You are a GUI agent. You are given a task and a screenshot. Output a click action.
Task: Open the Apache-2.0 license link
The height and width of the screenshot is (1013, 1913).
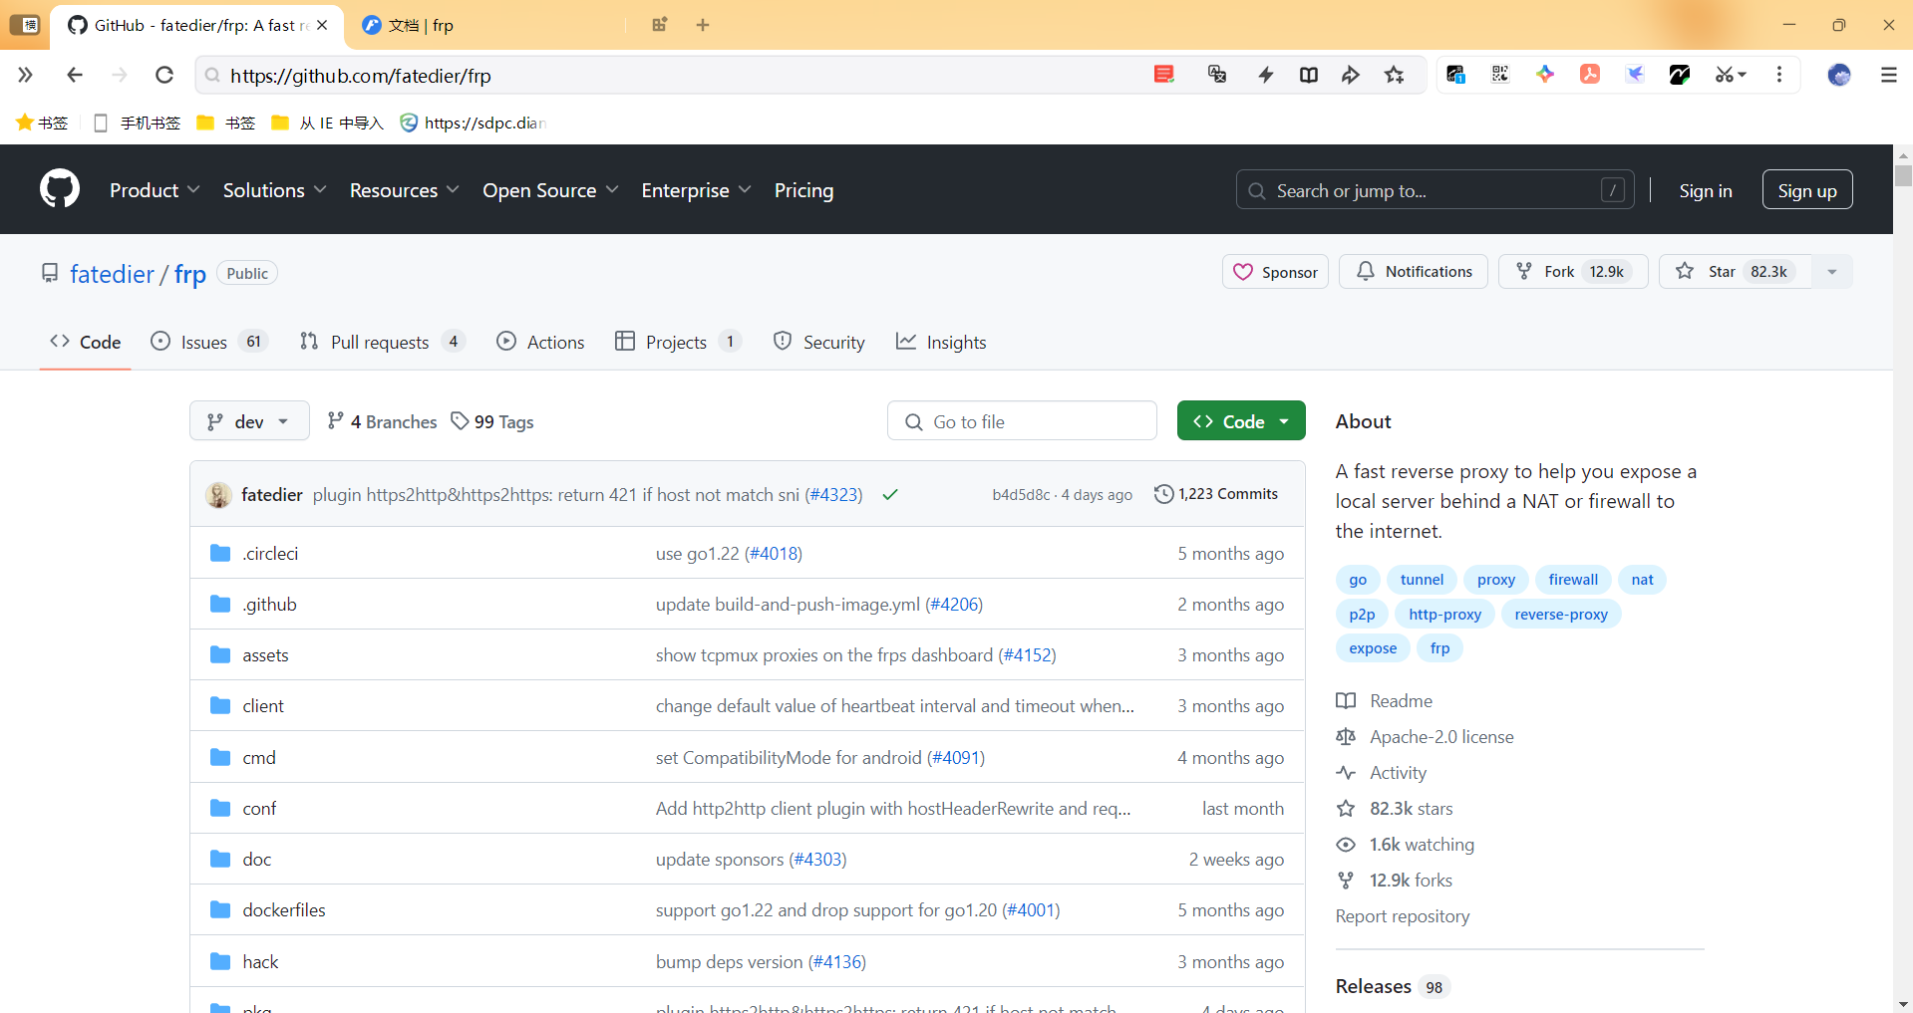[1426, 736]
